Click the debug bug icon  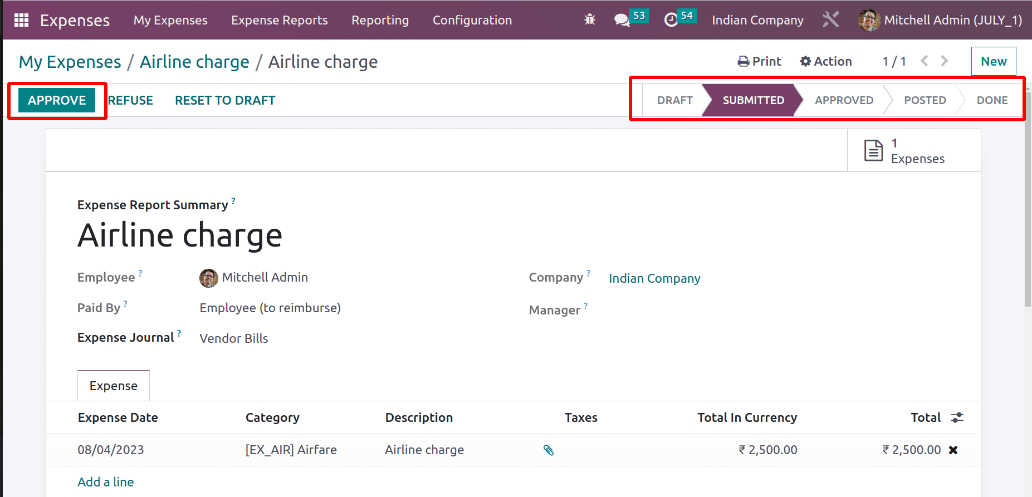590,20
